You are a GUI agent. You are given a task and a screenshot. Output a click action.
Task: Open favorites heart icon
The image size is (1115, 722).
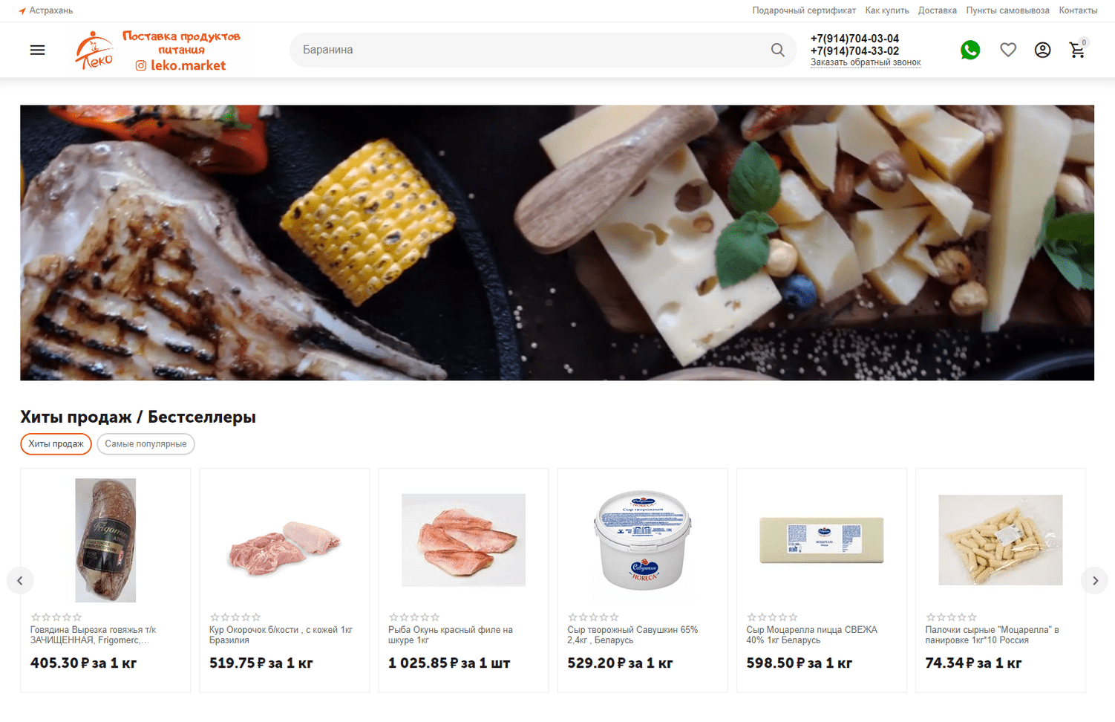(x=1007, y=50)
